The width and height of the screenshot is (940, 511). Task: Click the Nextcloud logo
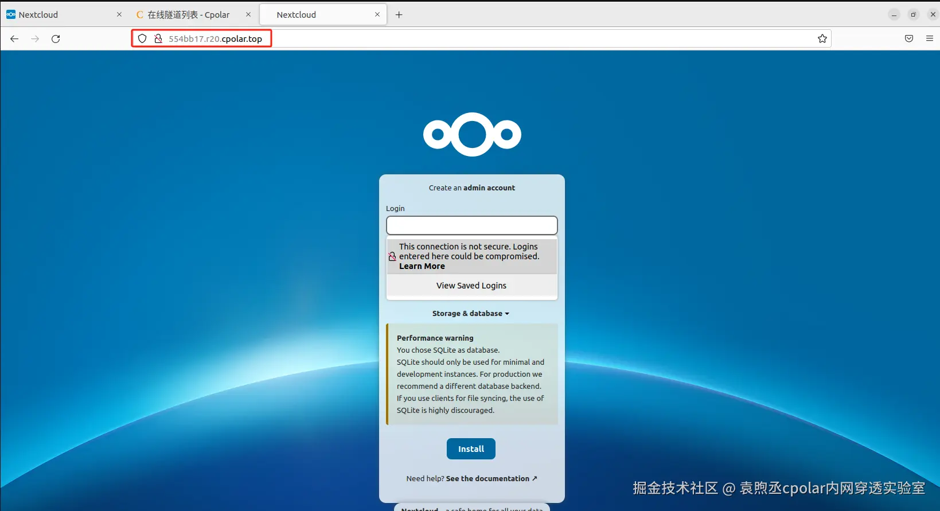click(472, 134)
